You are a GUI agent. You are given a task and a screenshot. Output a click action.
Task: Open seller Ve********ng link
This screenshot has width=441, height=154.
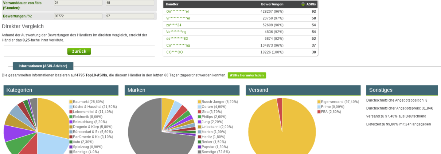pyautogui.click(x=176, y=32)
